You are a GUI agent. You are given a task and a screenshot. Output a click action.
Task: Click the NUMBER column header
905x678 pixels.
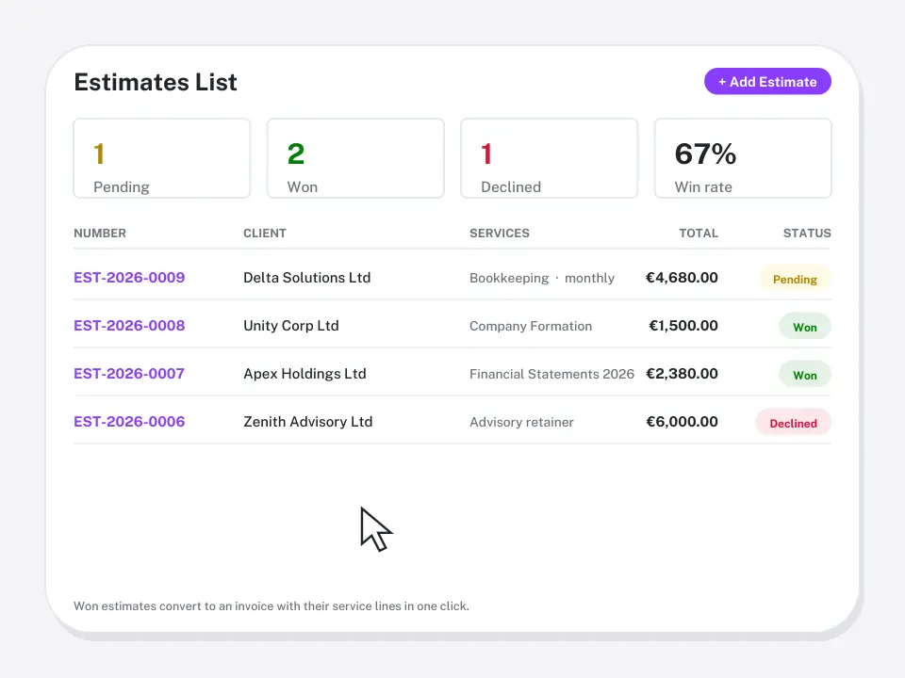pos(100,233)
